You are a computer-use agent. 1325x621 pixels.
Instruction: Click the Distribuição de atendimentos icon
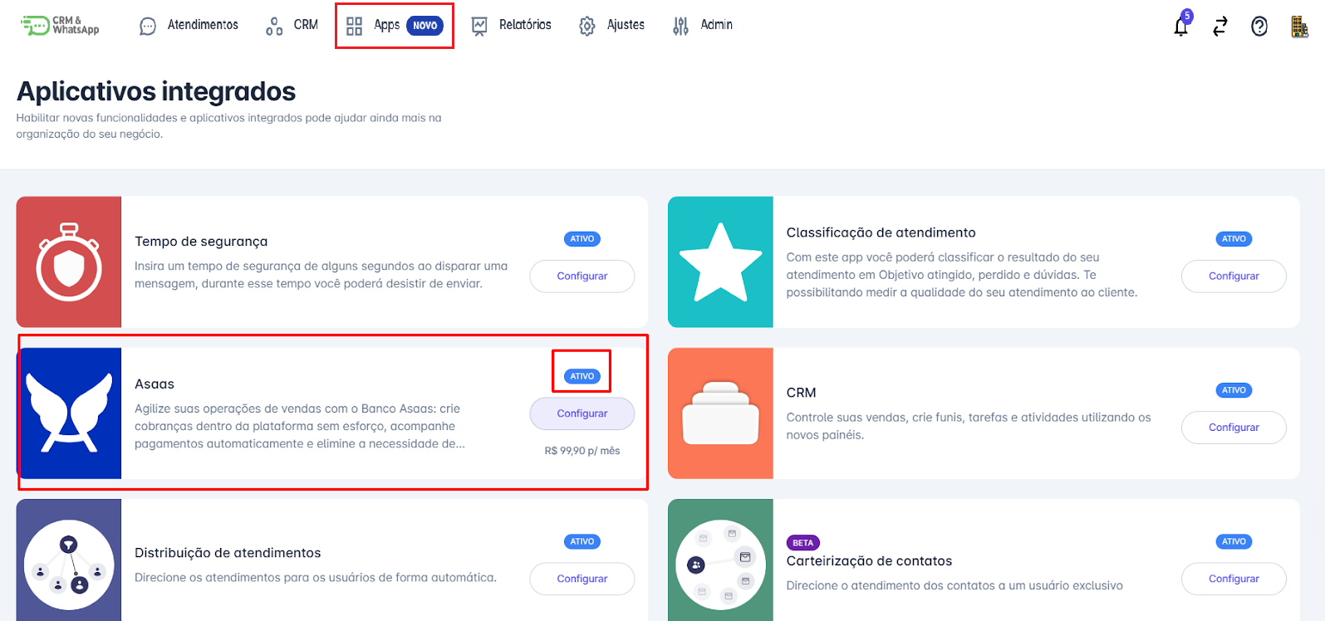click(69, 560)
